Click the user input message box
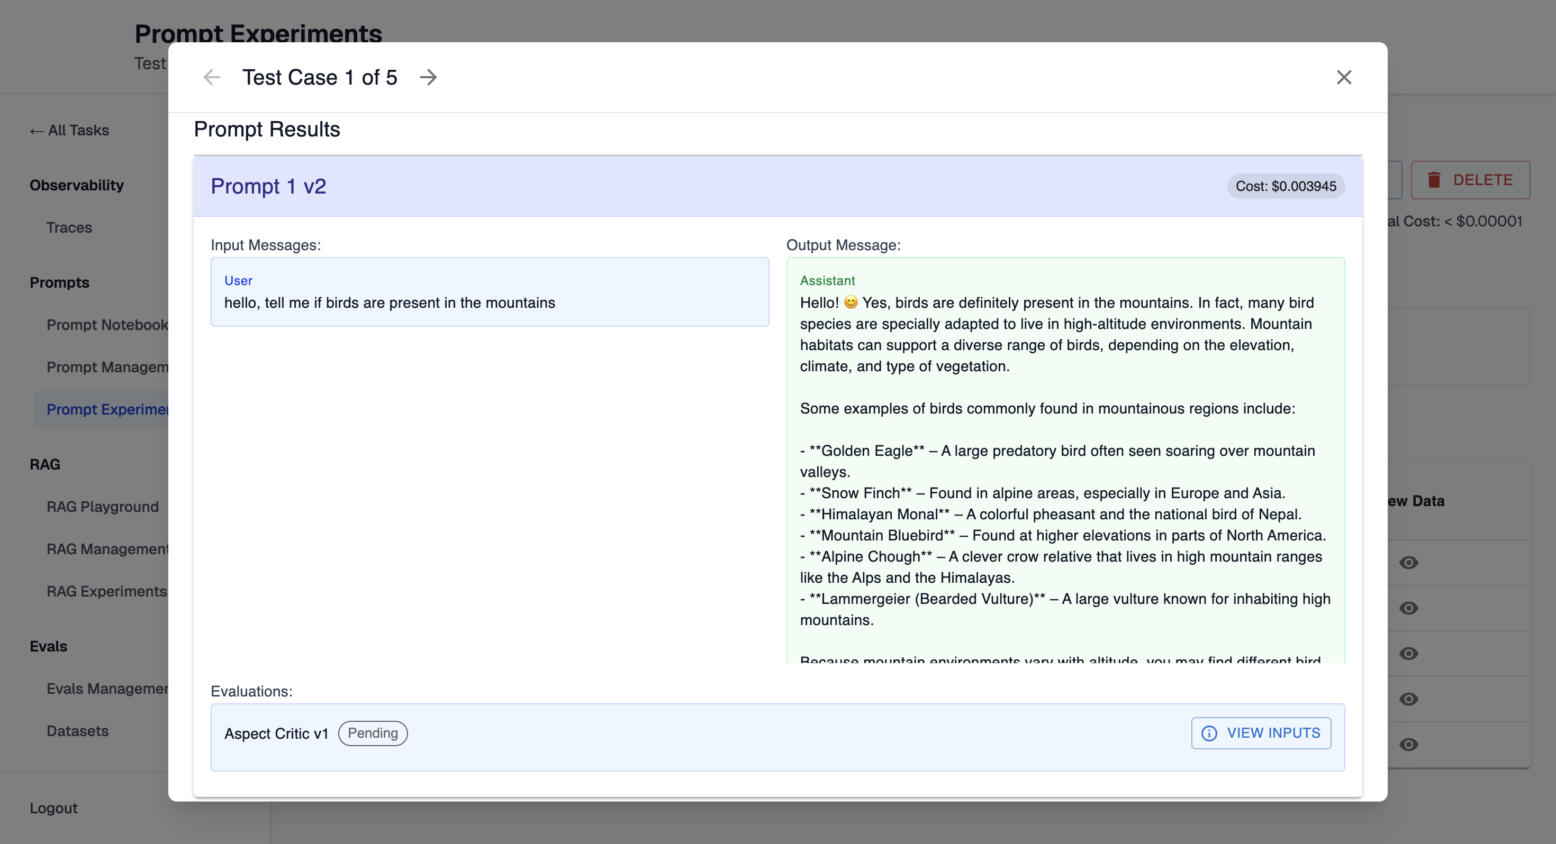 (x=489, y=292)
